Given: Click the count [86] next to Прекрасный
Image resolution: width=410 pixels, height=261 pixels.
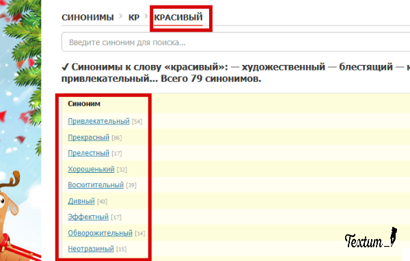Looking at the screenshot, I should [x=117, y=138].
